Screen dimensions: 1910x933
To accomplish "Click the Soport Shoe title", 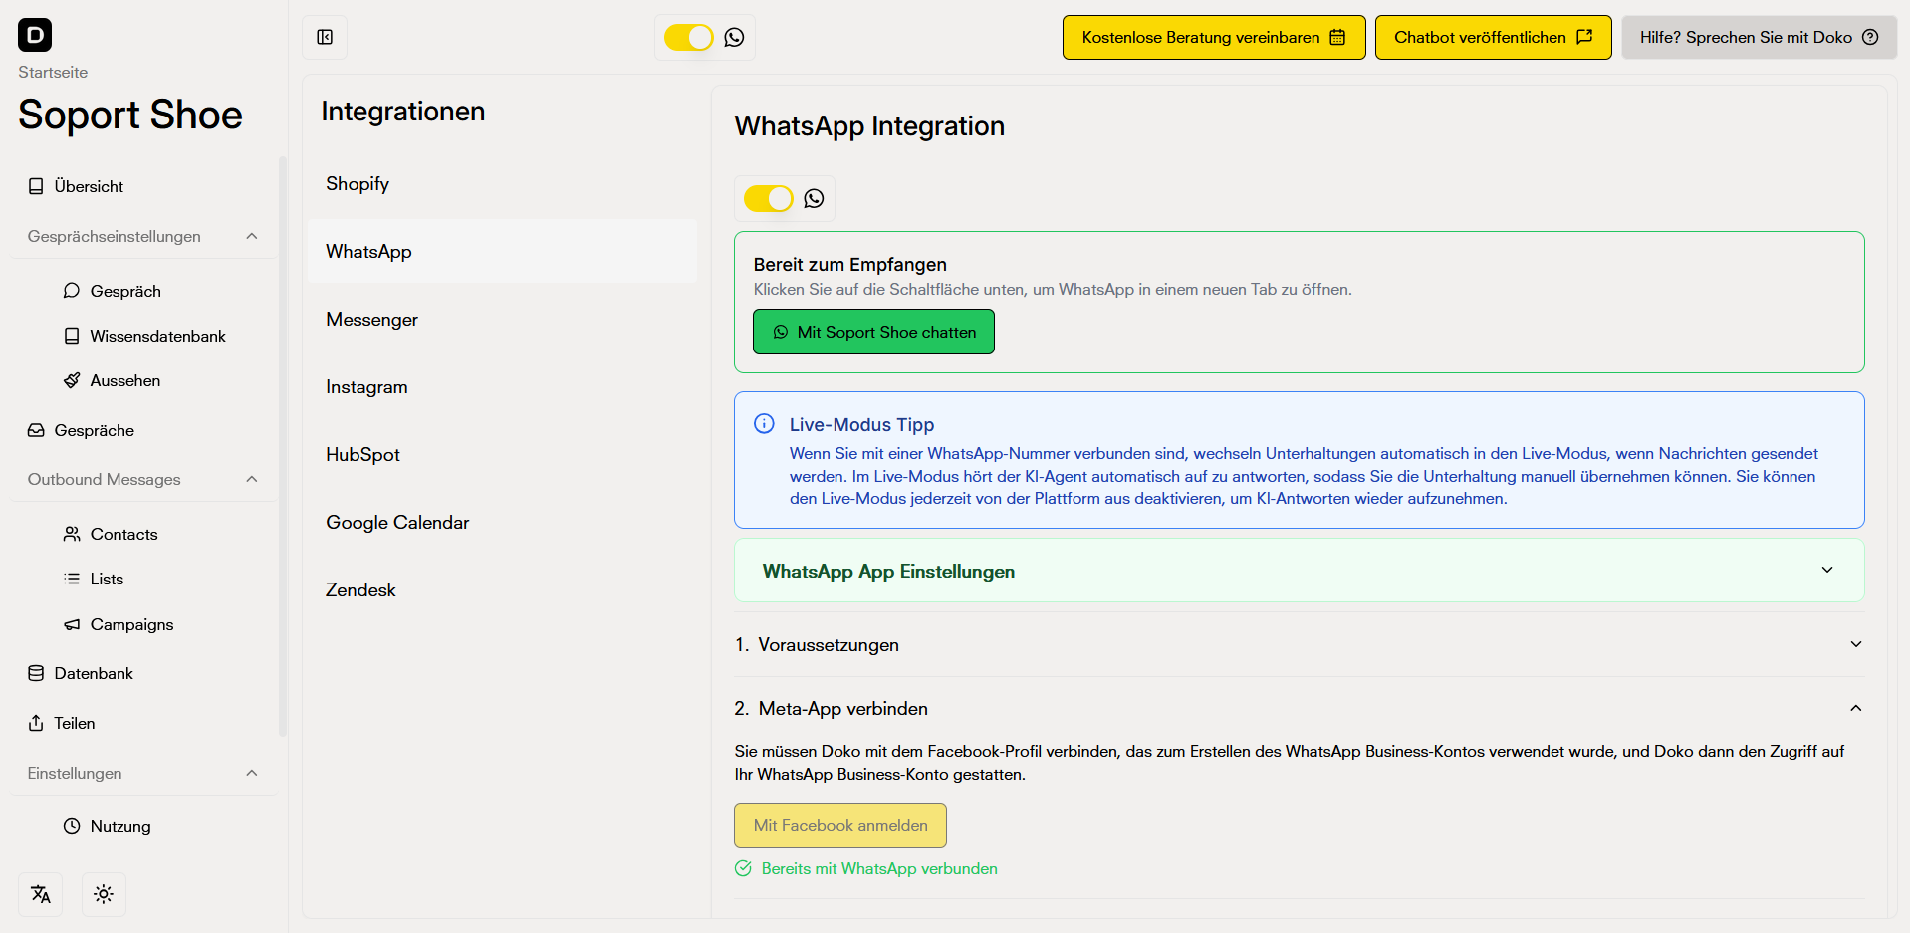I will [x=130, y=115].
